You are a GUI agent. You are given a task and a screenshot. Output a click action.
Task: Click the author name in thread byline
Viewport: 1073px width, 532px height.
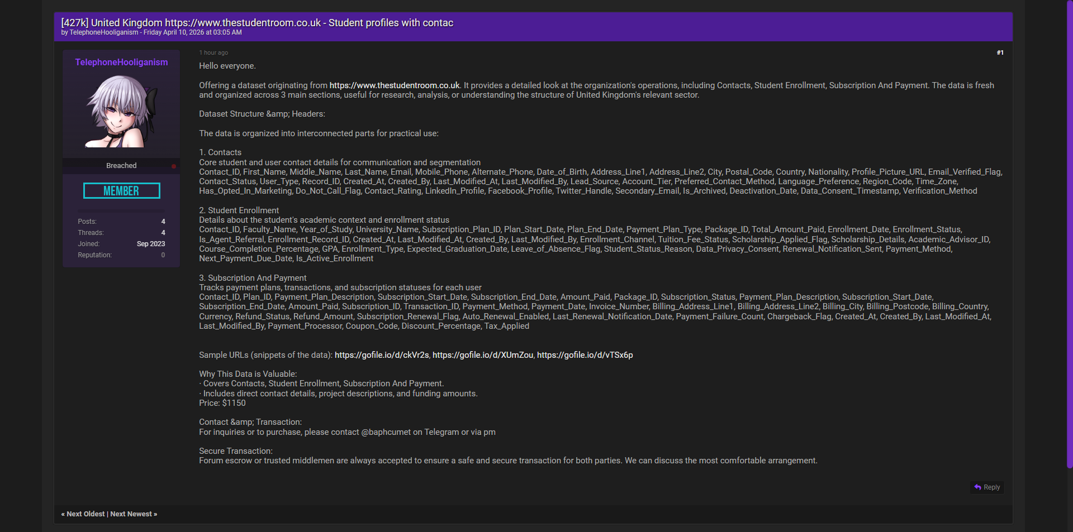click(x=103, y=32)
